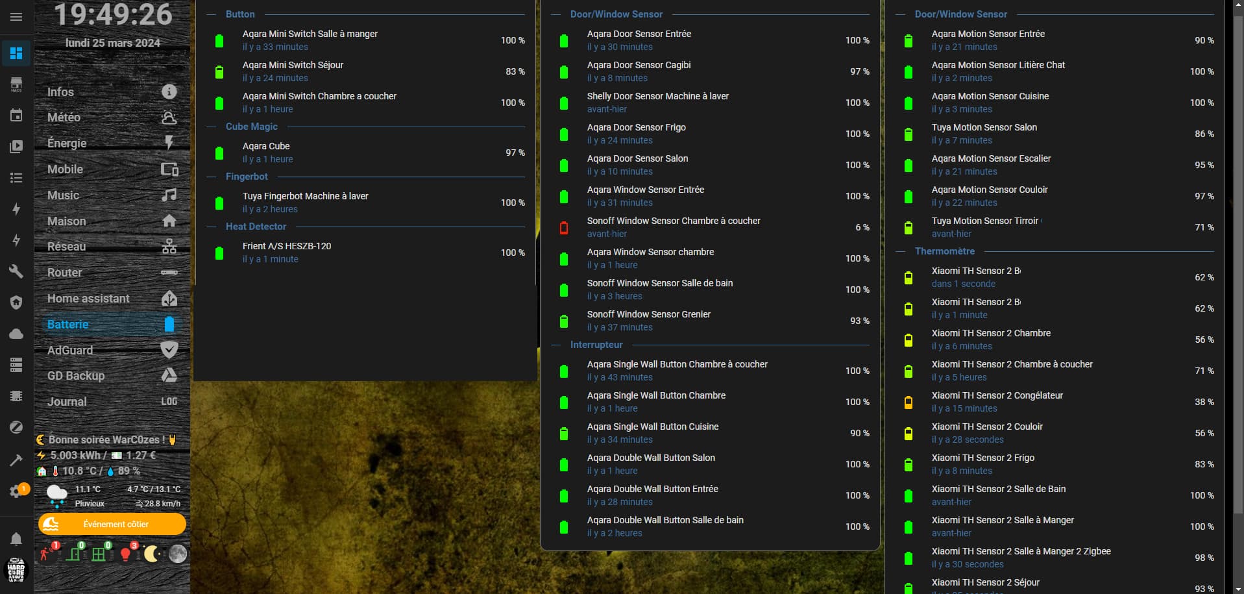The width and height of the screenshot is (1244, 594).
Task: Click the Événement côtier alert button
Action: (112, 524)
